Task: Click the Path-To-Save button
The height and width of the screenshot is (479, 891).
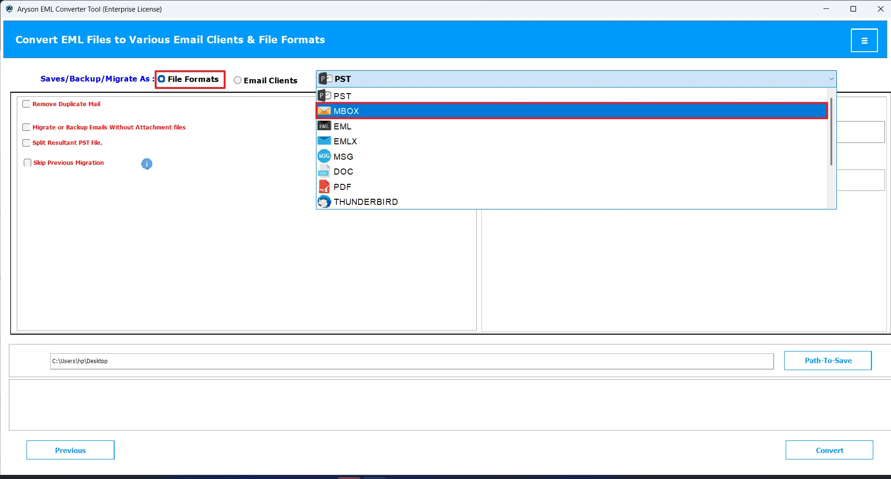Action: 828,360
